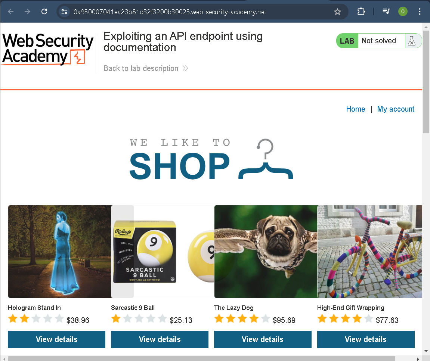
Task: Open the green profile avatar
Action: [403, 12]
